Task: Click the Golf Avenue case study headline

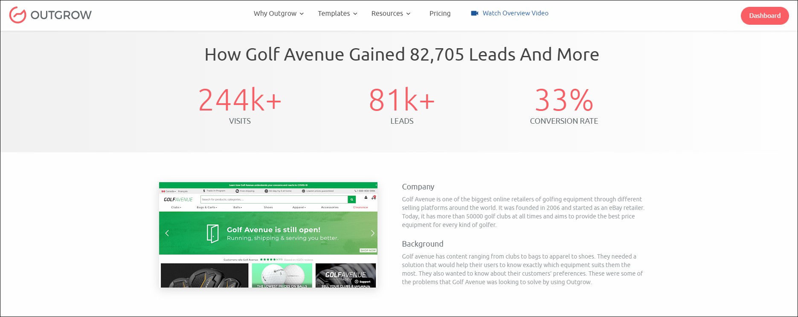Action: (x=402, y=55)
